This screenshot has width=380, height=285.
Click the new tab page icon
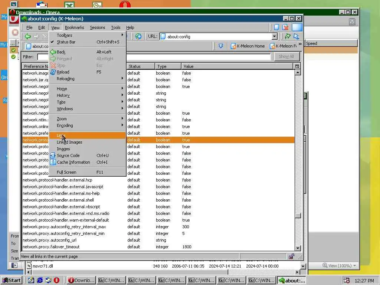coord(276,27)
